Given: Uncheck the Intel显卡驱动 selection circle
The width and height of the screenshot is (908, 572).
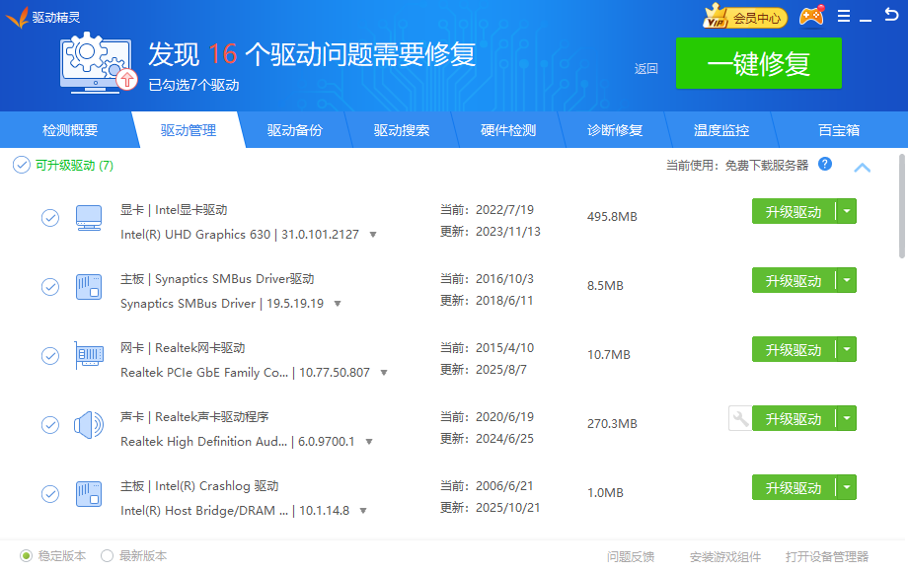Looking at the screenshot, I should click(50, 218).
